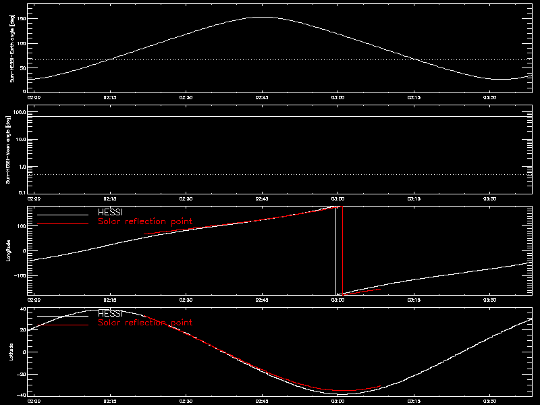The width and height of the screenshot is (540, 405).
Task: Click the 03:15 time label under Earth angle plot
Action: 414,97
